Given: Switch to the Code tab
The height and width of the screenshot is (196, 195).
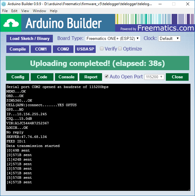Looking at the screenshot, I should 42,77.
